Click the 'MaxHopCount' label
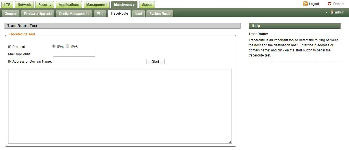Image resolution: width=349 pixels, height=150 pixels. (19, 54)
